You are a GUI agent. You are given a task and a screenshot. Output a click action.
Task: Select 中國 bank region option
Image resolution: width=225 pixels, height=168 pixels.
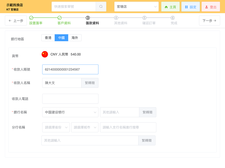tap(61, 38)
